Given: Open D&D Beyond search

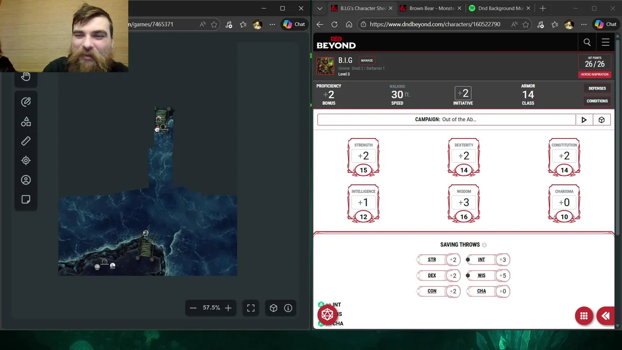Looking at the screenshot, I should 587,42.
